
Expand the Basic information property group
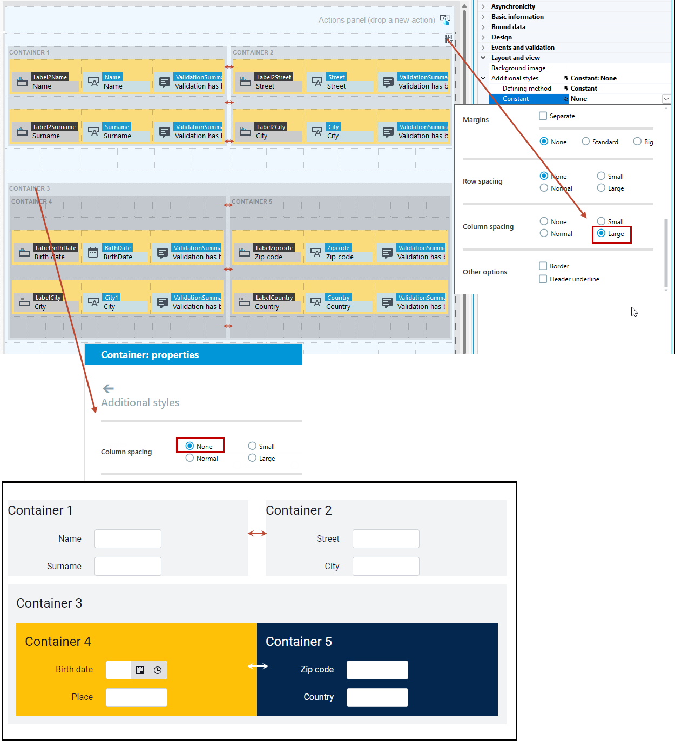tap(483, 17)
